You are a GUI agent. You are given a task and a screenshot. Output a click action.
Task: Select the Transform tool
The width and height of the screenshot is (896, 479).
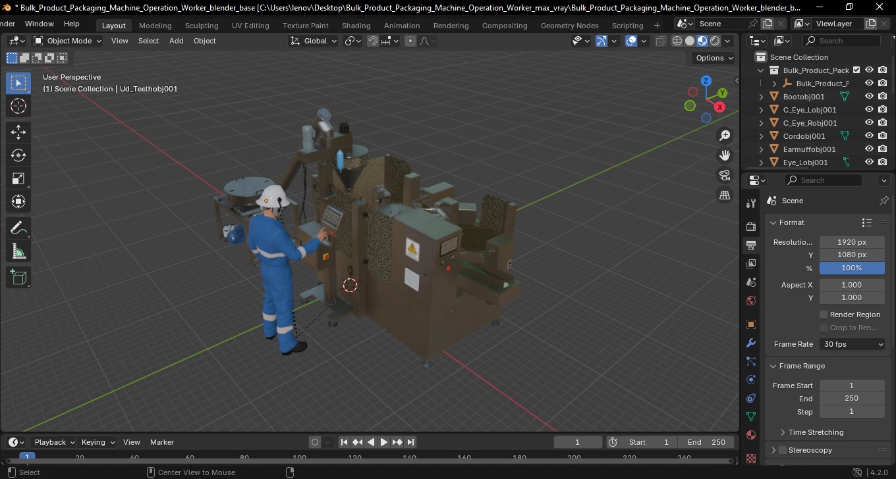[18, 201]
